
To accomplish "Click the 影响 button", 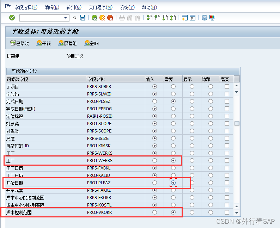I will [x=91, y=43].
